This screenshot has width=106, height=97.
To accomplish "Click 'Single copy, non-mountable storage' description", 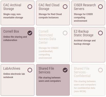I will [x=13, y=16].
